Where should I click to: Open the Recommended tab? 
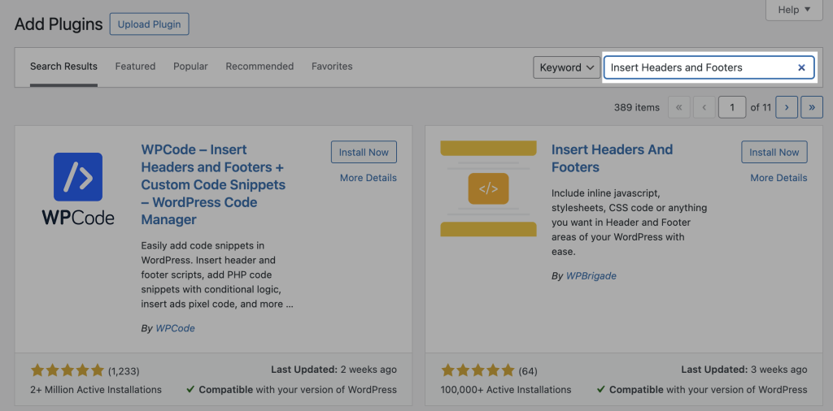(x=259, y=67)
